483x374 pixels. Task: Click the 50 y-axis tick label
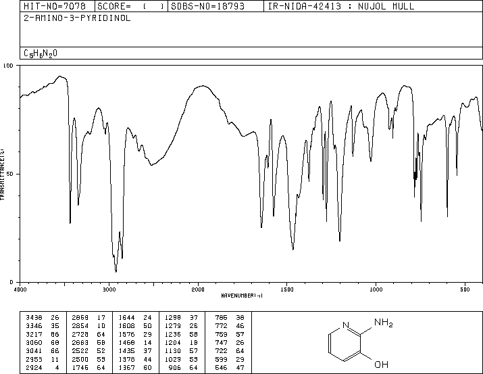[x=11, y=174]
